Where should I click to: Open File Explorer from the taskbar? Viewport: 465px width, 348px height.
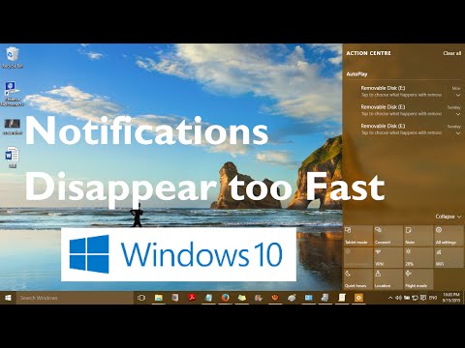(158, 298)
